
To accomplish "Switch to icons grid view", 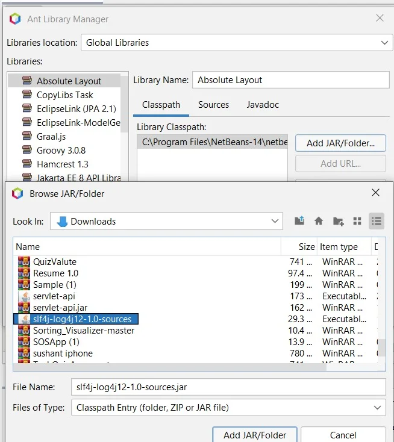I will 357,221.
